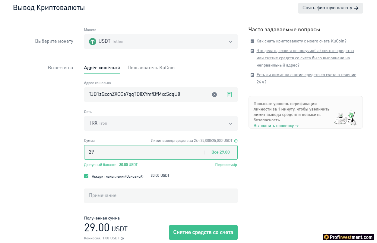Viewport: 377px width, 243px height.
Task: Click the Доступный баланс 30.00 USDT value
Action: (128, 165)
